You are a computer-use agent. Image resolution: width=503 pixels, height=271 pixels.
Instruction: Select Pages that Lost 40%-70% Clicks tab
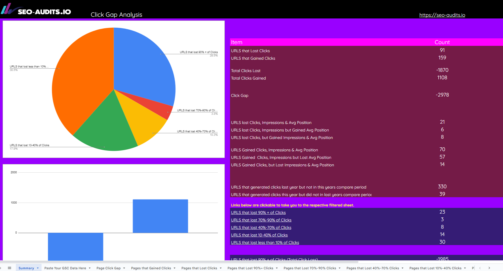[x=372, y=268]
